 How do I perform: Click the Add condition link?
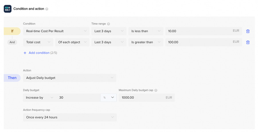[39, 53]
